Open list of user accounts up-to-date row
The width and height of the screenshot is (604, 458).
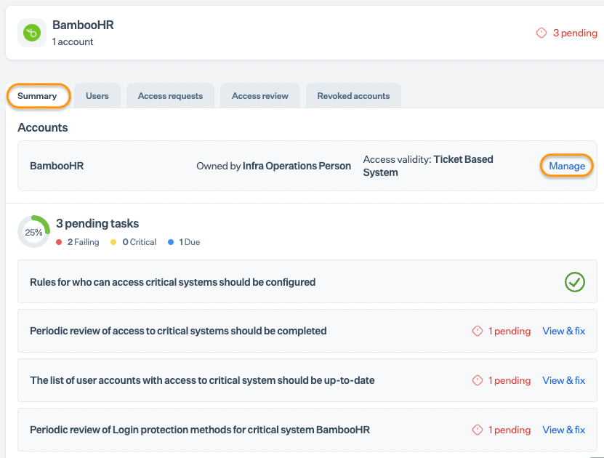tap(307, 380)
